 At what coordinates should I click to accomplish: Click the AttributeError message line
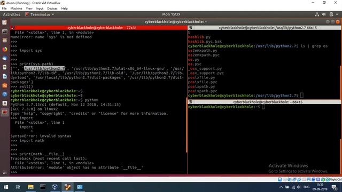(x=77, y=167)
